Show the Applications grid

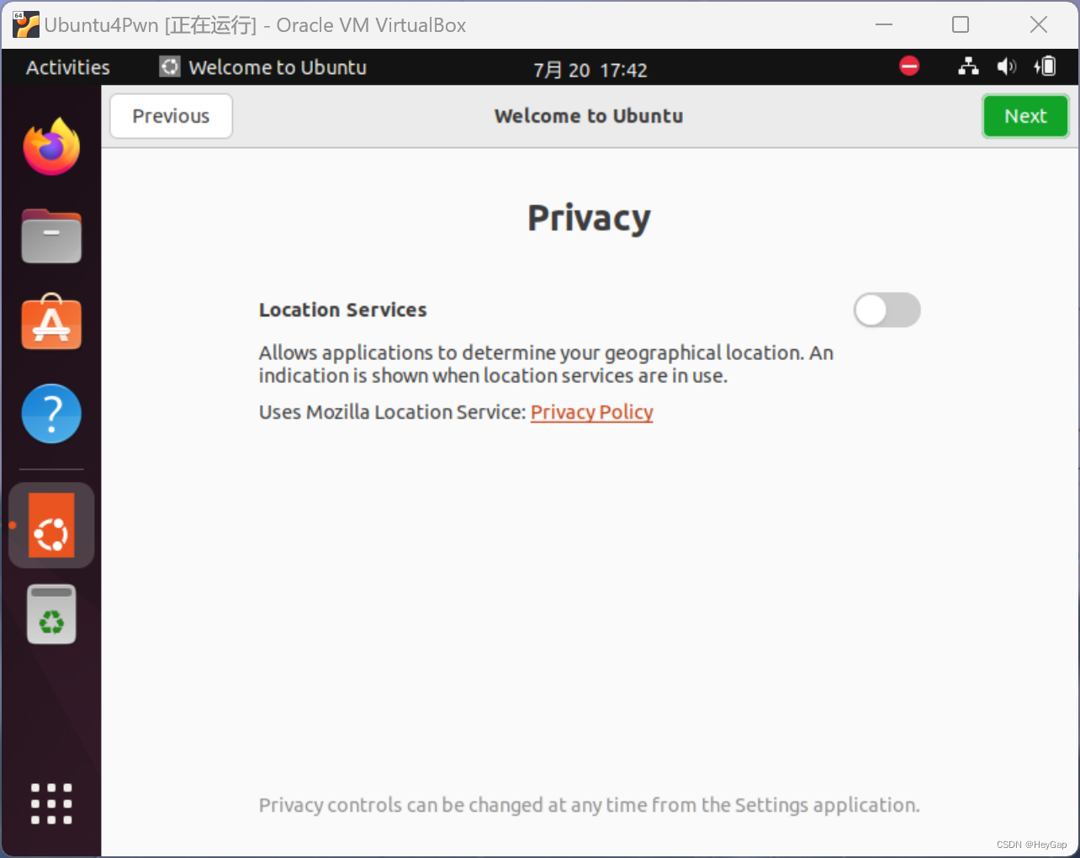51,803
